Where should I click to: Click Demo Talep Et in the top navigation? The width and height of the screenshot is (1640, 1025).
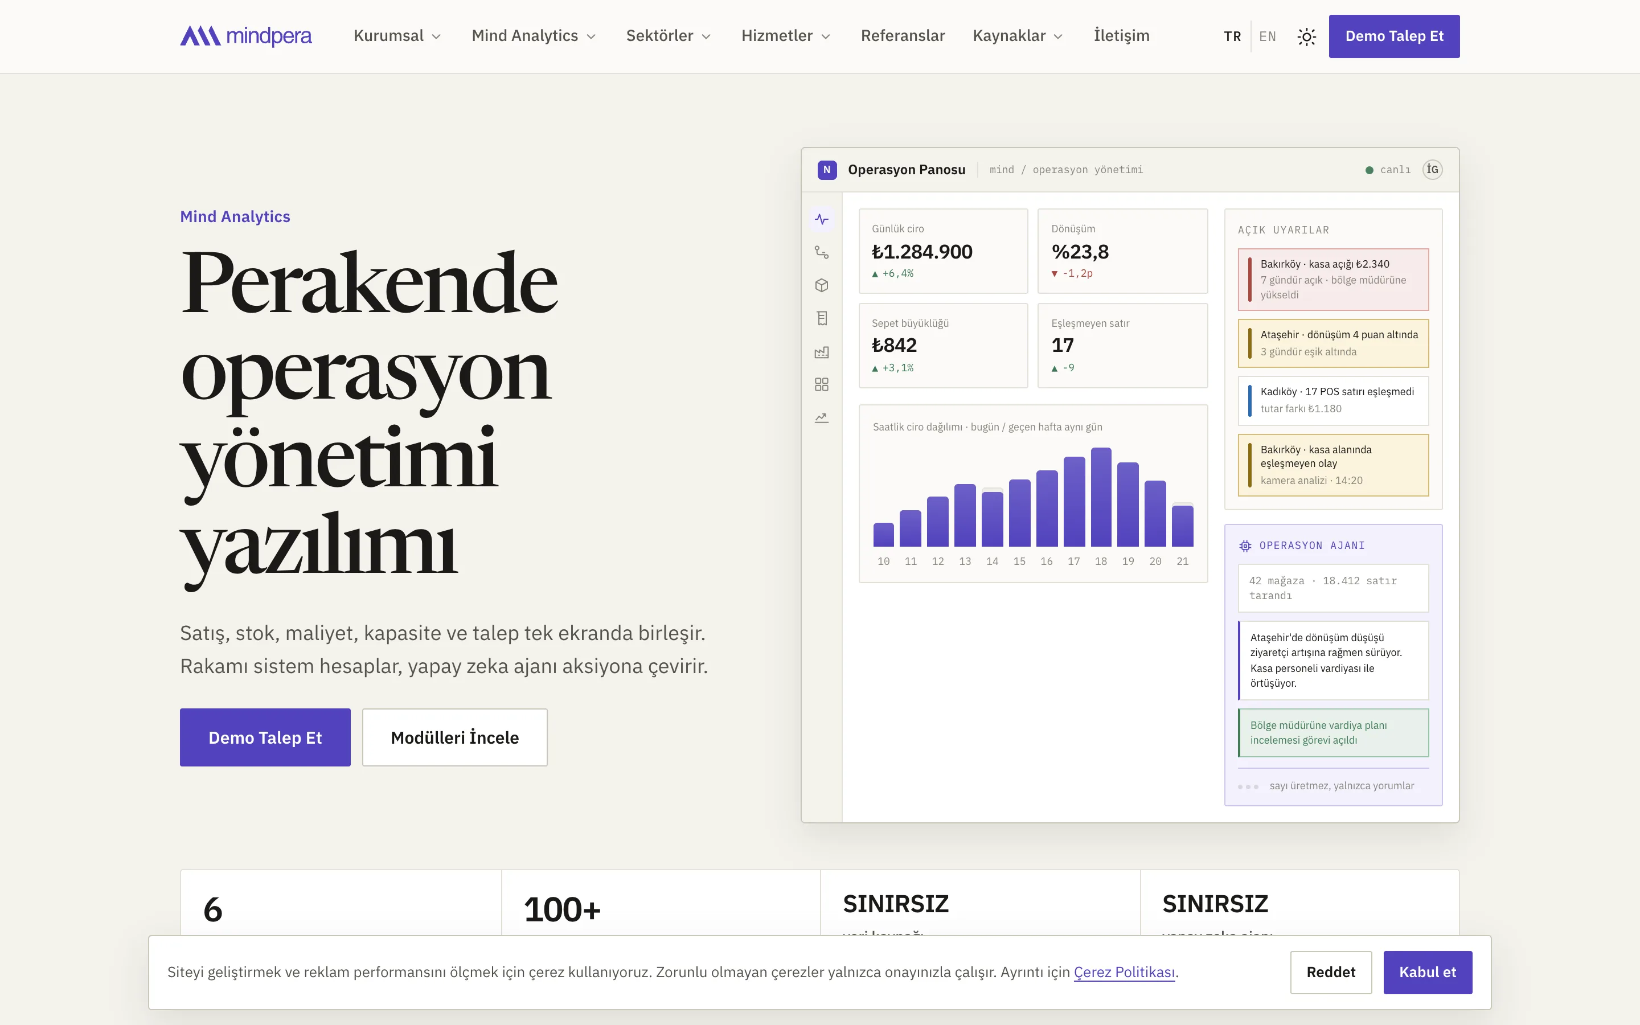pos(1394,36)
